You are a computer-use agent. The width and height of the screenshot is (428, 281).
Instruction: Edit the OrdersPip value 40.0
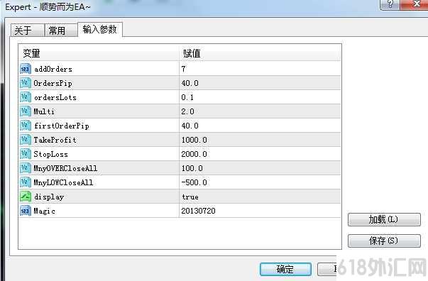pyautogui.click(x=260, y=83)
